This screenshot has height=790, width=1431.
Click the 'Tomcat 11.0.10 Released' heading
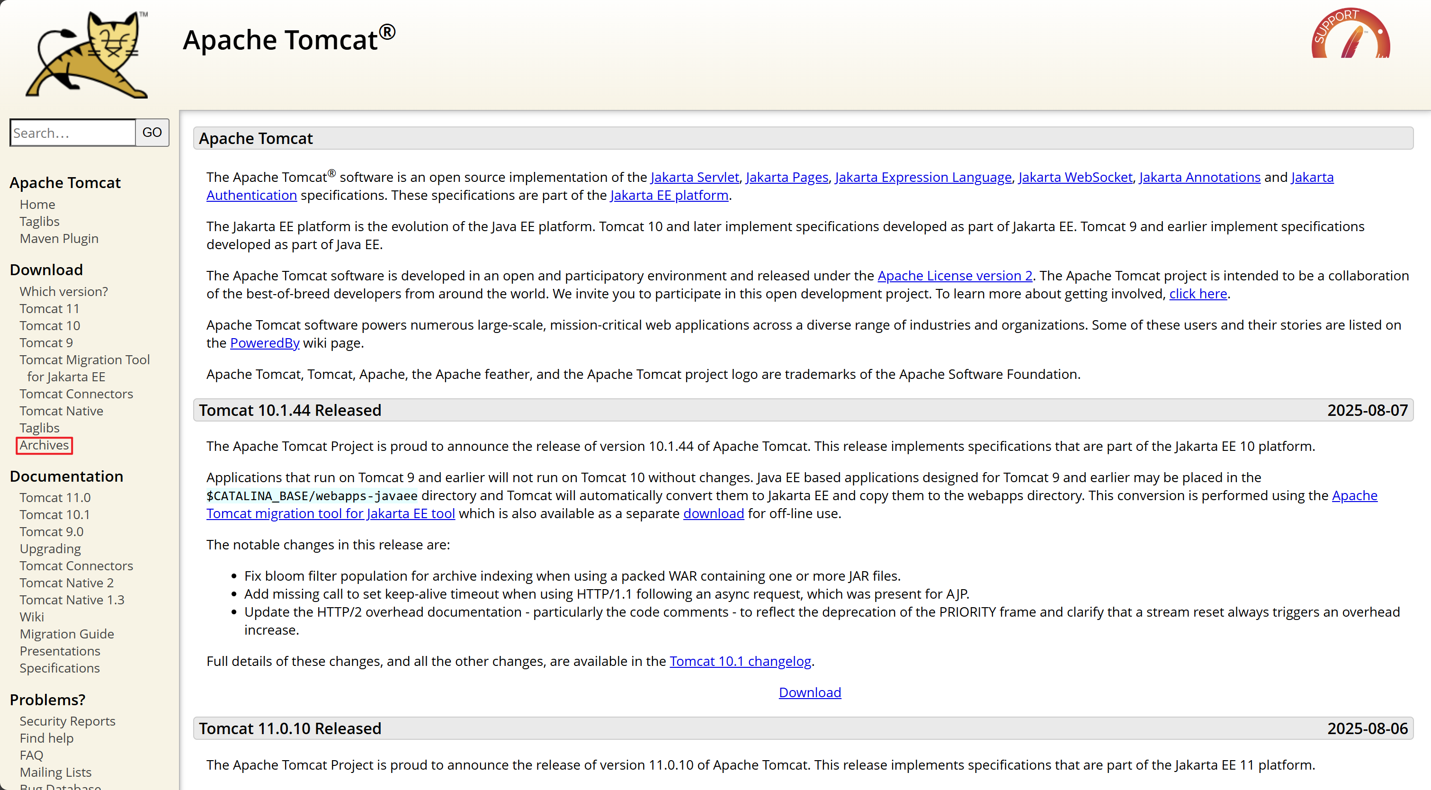290,729
